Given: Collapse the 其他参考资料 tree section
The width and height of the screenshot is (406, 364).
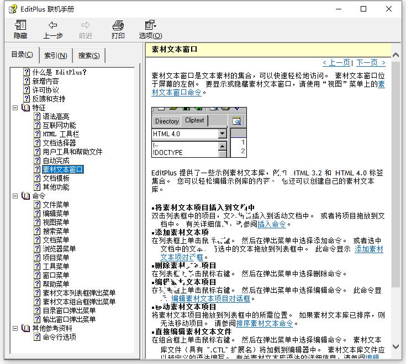Looking at the screenshot, I should tap(15, 328).
